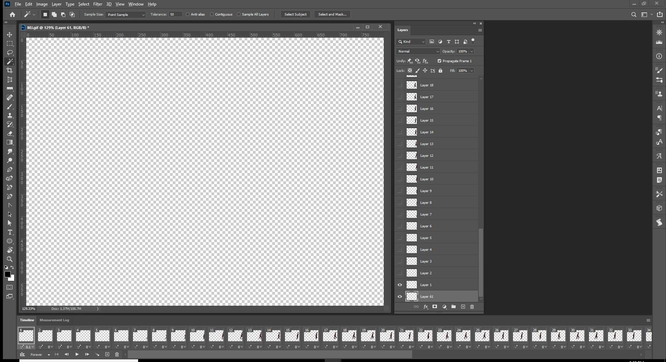Select the Rectangular Marquee tool
The image size is (666, 362).
click(10, 44)
